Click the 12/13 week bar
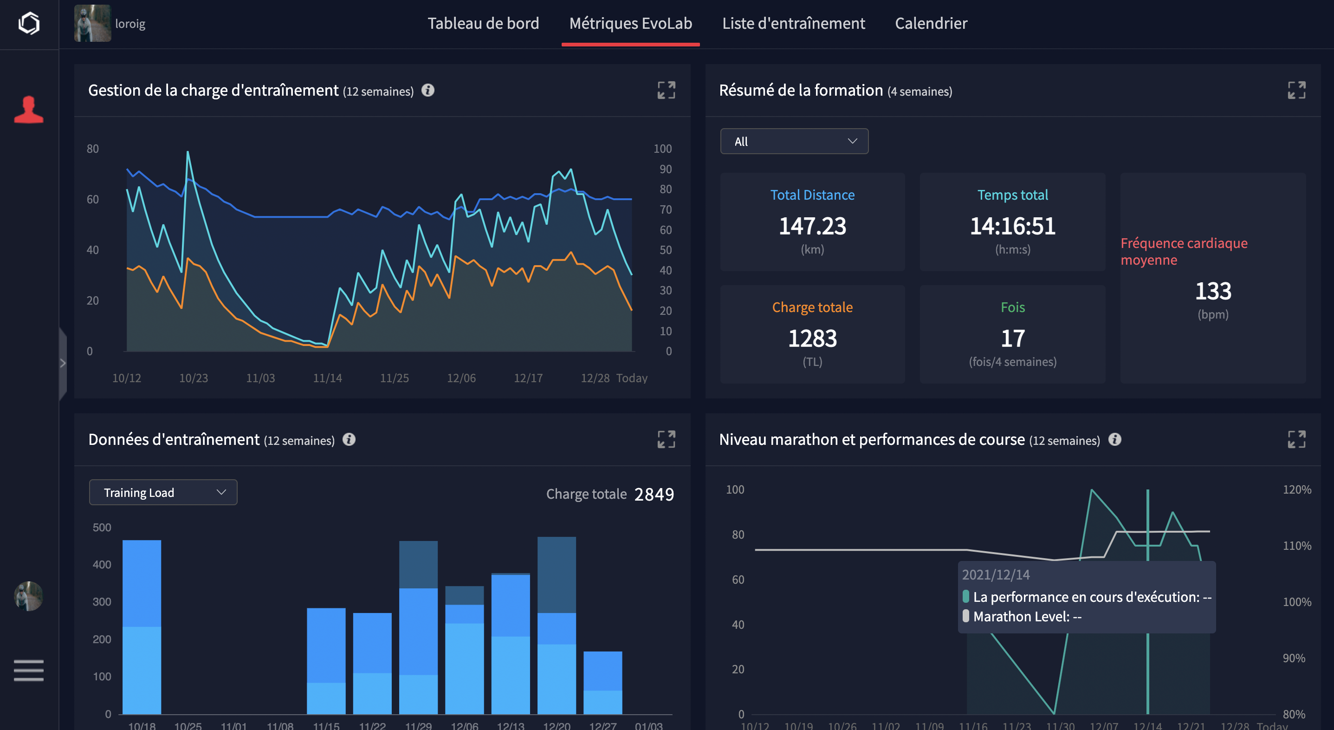Screen dimensions: 1334x730 [511, 644]
